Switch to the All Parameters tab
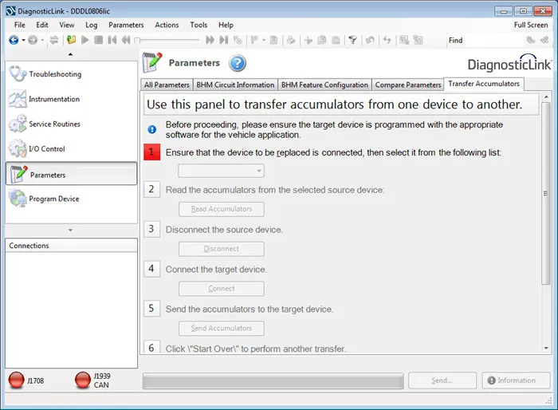 pyautogui.click(x=167, y=85)
